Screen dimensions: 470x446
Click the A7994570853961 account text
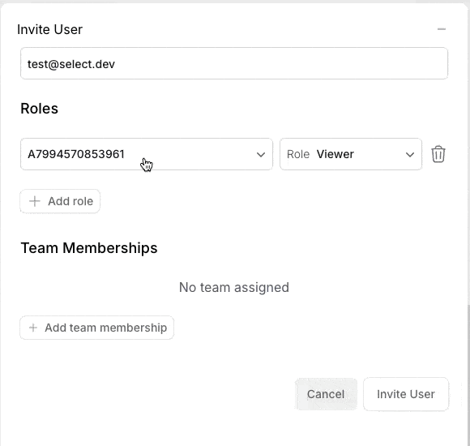(76, 154)
